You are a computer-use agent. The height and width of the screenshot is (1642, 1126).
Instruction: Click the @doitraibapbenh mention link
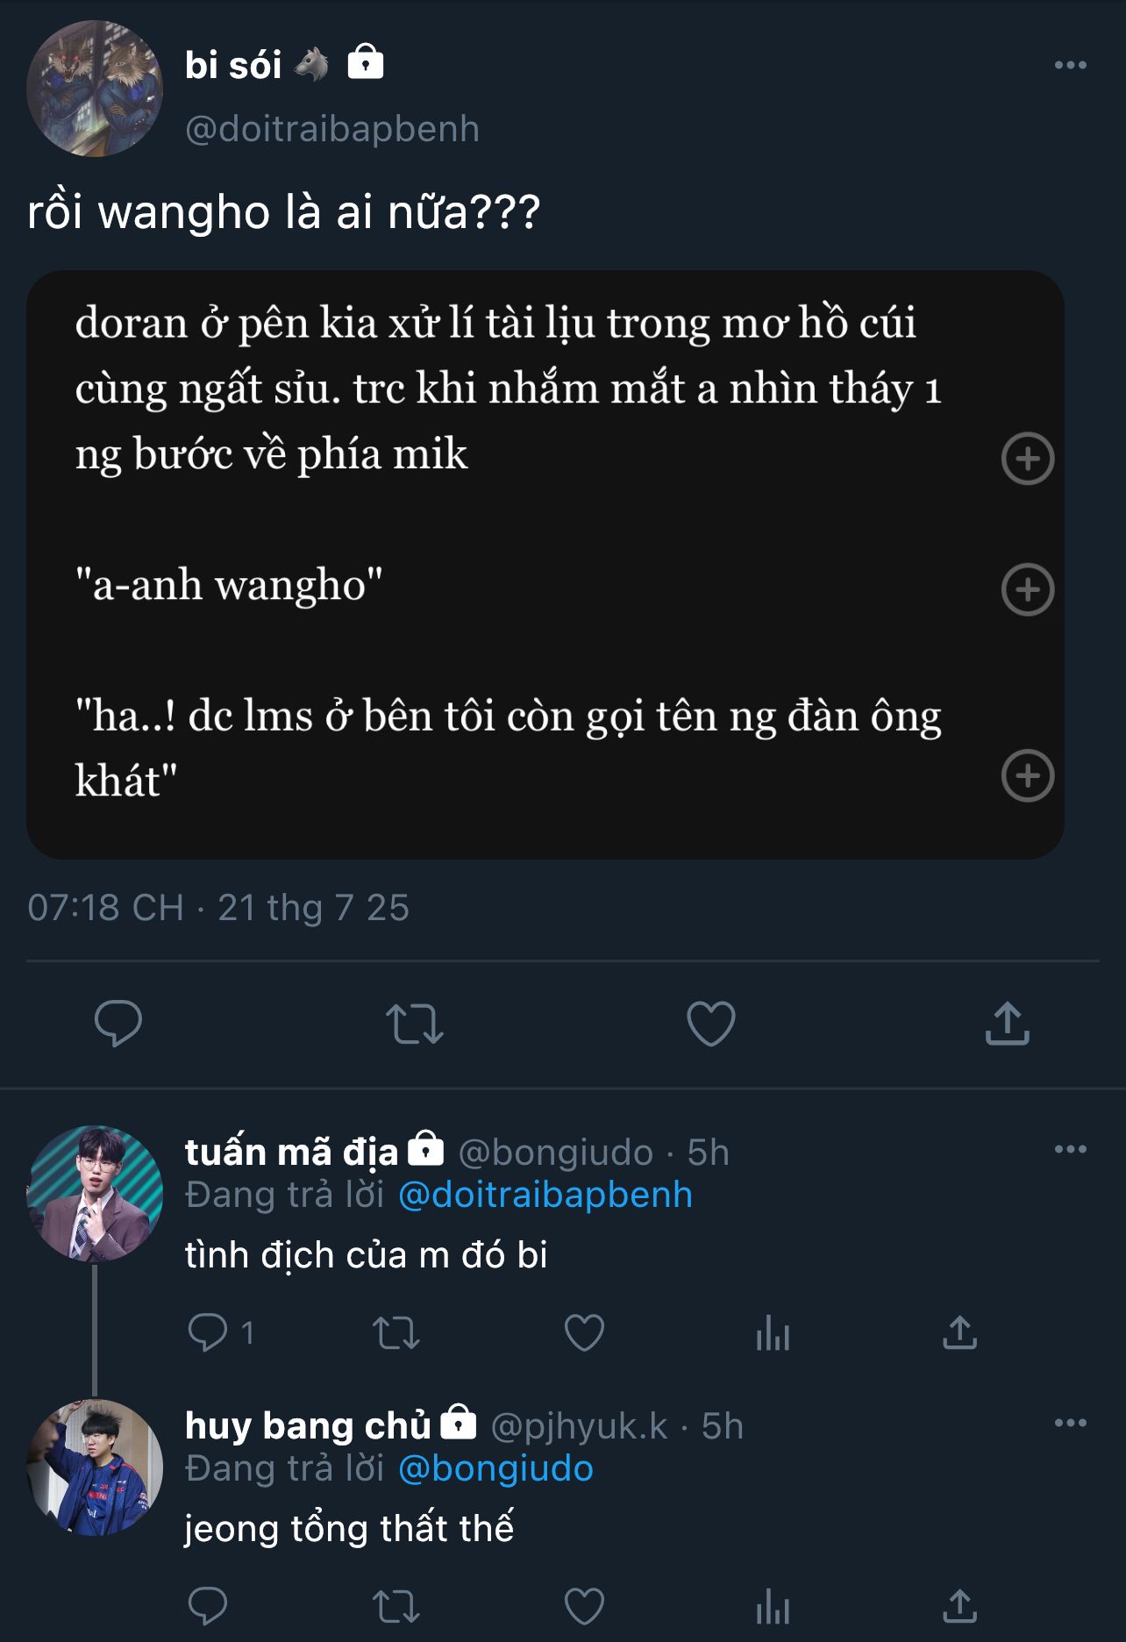pos(545,1195)
